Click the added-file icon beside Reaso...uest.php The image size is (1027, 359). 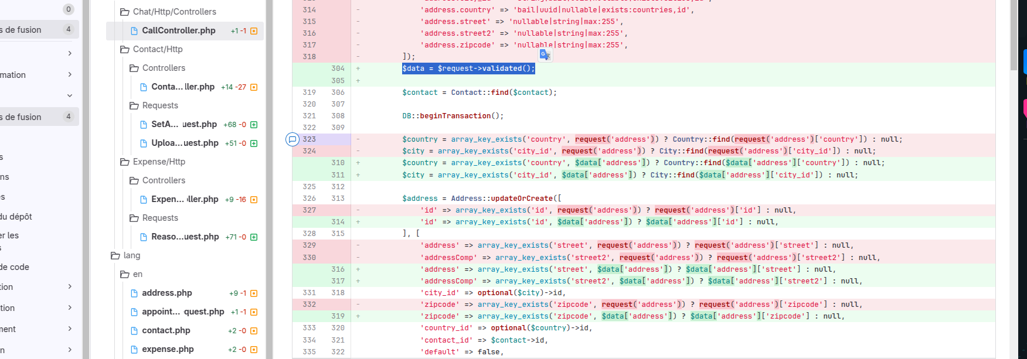tap(254, 237)
